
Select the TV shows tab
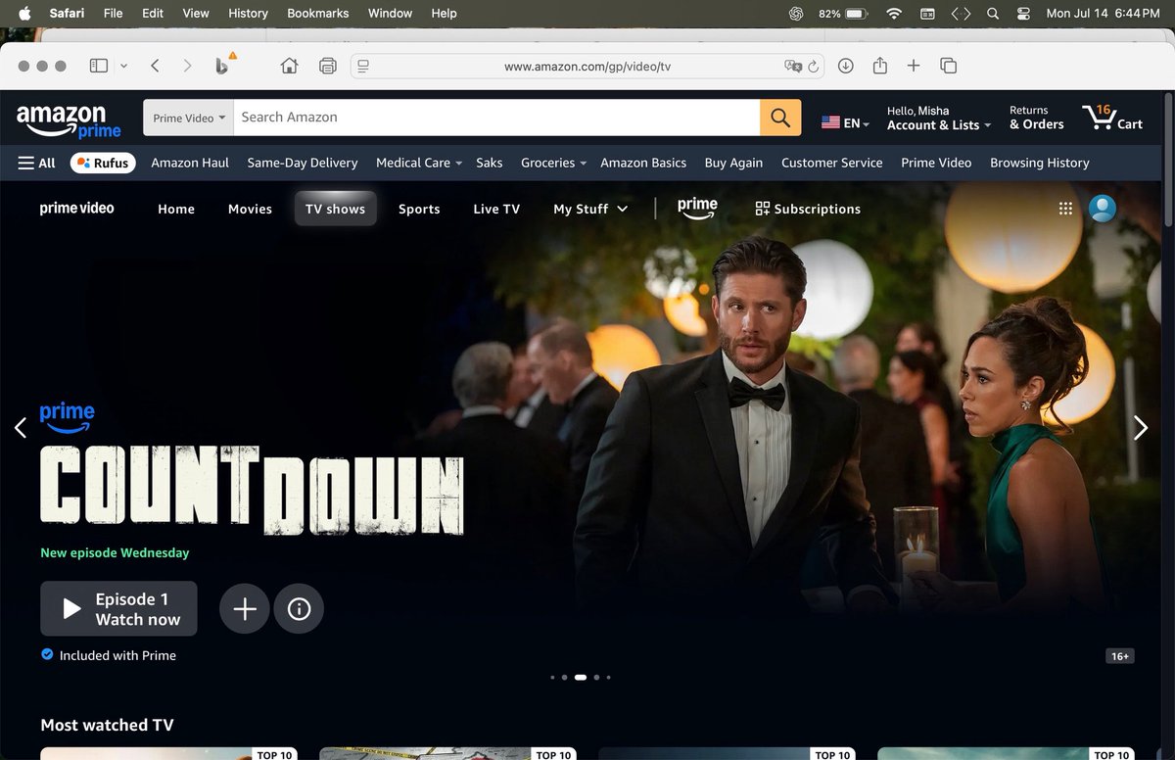tap(335, 209)
